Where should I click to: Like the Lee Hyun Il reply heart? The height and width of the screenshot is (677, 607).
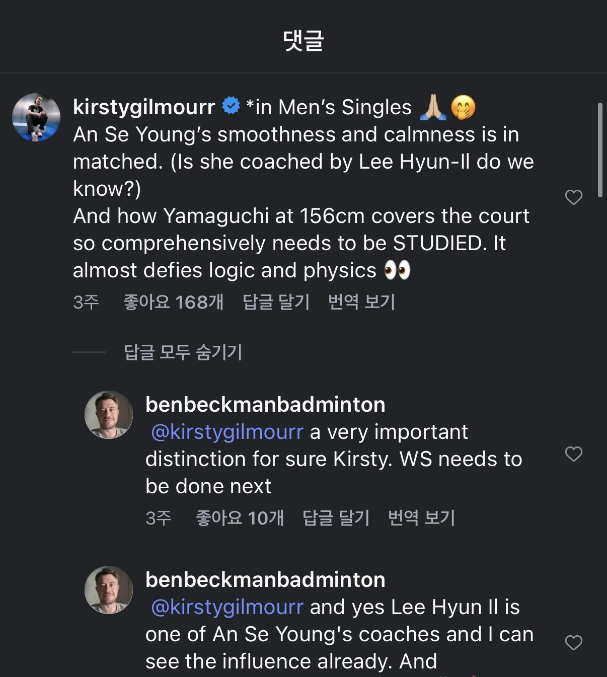573,643
